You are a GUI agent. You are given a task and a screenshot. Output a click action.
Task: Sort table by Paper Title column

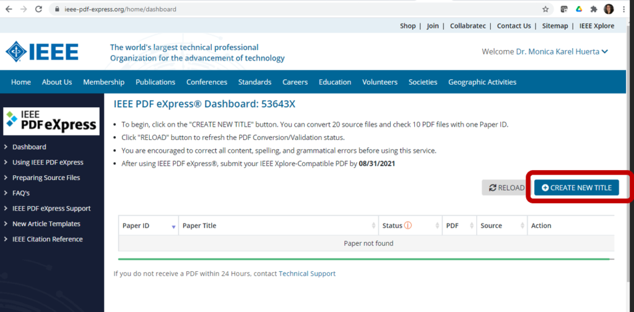tap(279, 225)
